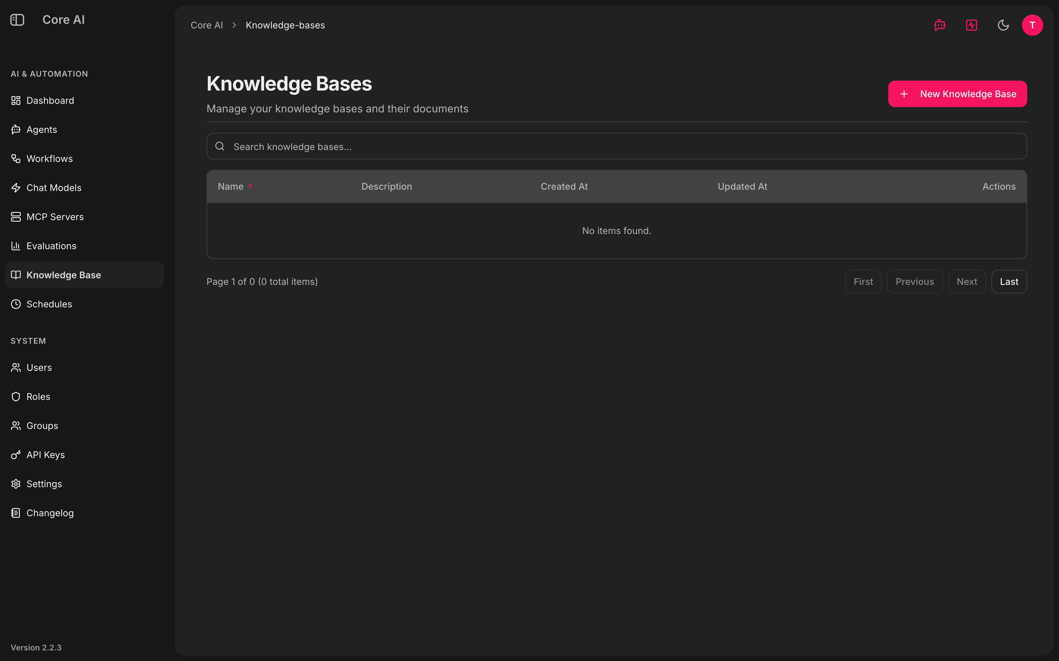
Task: Navigate to API Keys
Action: coord(84,455)
